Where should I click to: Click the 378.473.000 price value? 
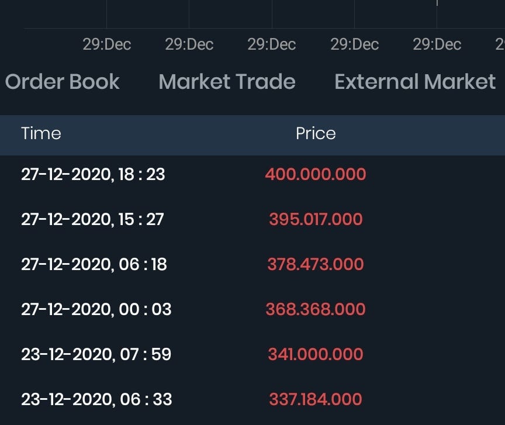pyautogui.click(x=316, y=264)
